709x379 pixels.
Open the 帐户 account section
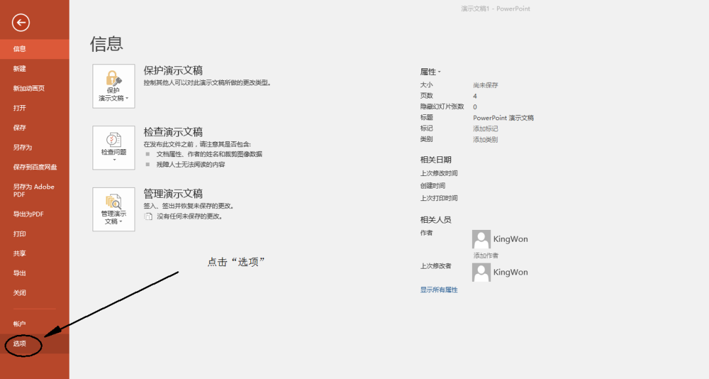(x=18, y=323)
